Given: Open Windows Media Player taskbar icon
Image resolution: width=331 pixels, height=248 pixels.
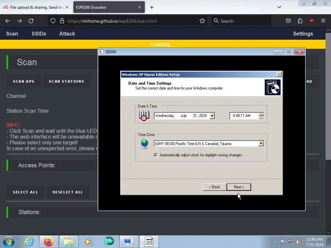Looking at the screenshot, I should click(x=89, y=242).
